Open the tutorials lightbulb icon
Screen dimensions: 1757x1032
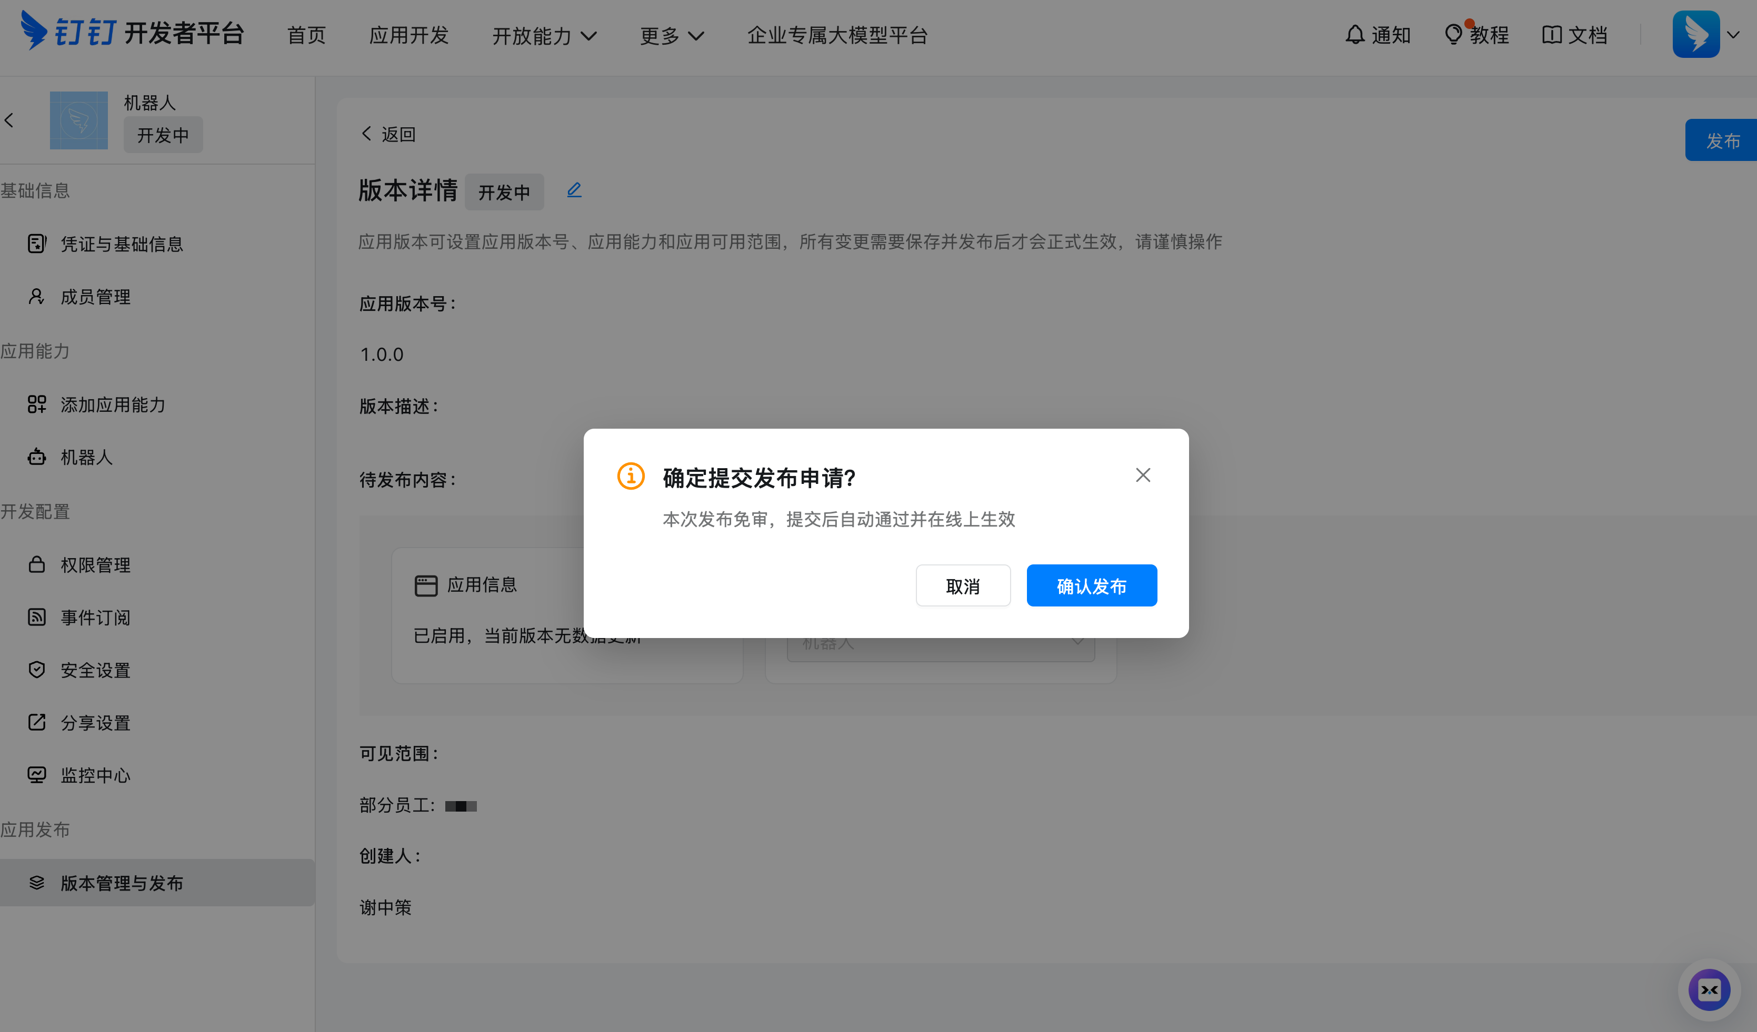(1453, 35)
